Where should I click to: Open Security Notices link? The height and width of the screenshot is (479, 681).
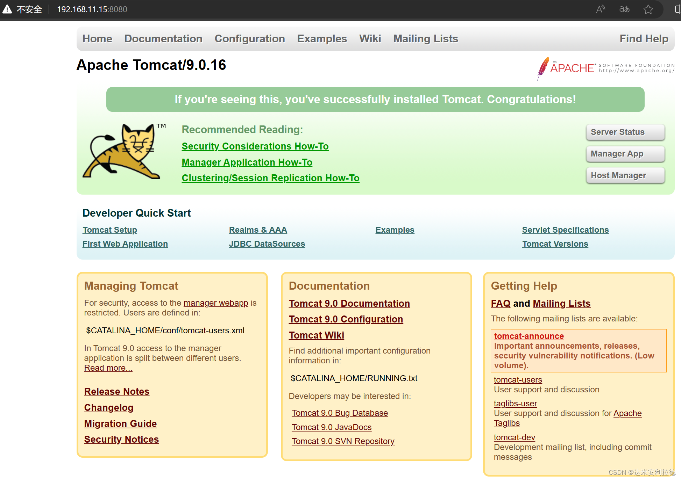point(121,440)
